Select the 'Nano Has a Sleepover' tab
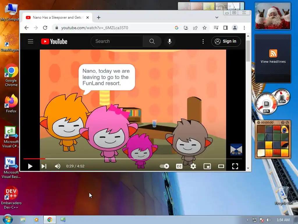The image size is (298, 224). coord(57,17)
